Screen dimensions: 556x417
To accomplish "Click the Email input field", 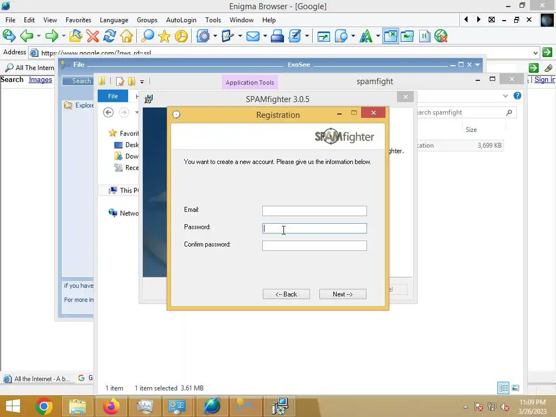I will pos(314,211).
